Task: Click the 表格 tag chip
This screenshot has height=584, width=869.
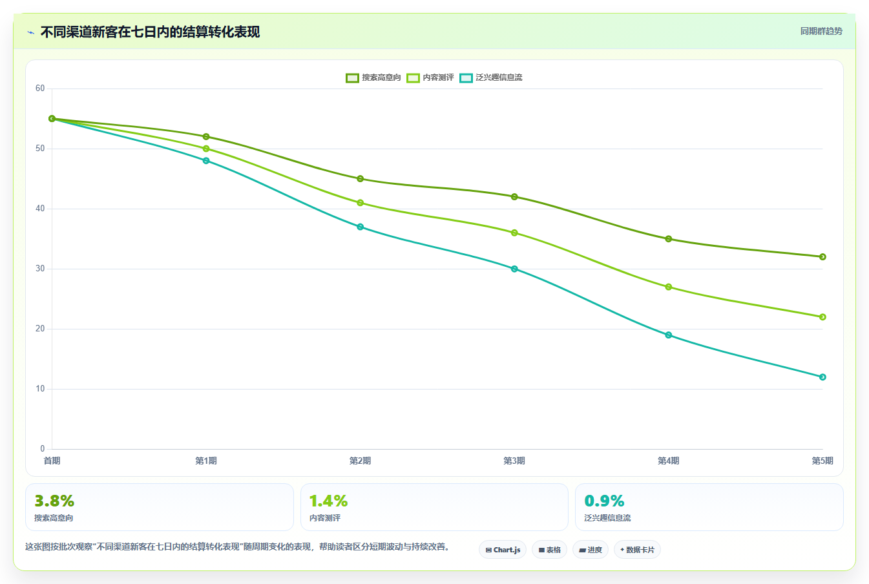Action: 549,550
